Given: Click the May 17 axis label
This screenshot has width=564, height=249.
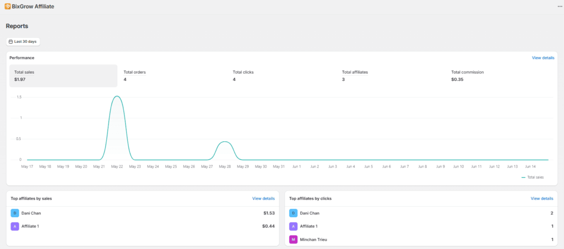Looking at the screenshot, I should point(27,167).
